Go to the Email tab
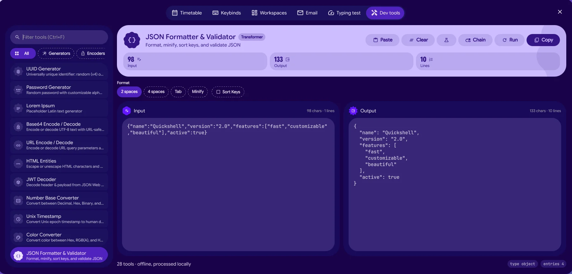The image size is (572, 274). [x=307, y=13]
